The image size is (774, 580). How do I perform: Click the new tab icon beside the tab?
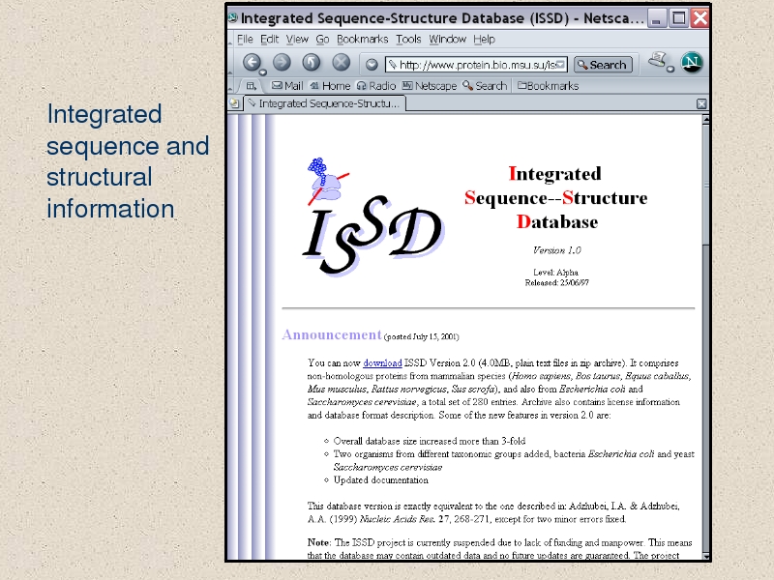coord(234,103)
